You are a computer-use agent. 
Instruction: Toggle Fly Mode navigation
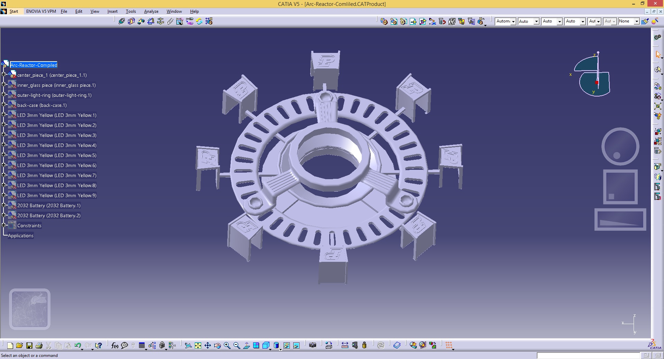188,345
